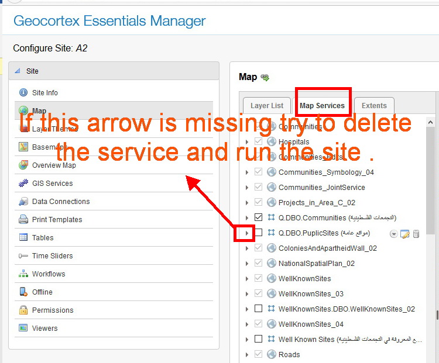Expand Q.DBO.Communities layer node

click(x=246, y=218)
